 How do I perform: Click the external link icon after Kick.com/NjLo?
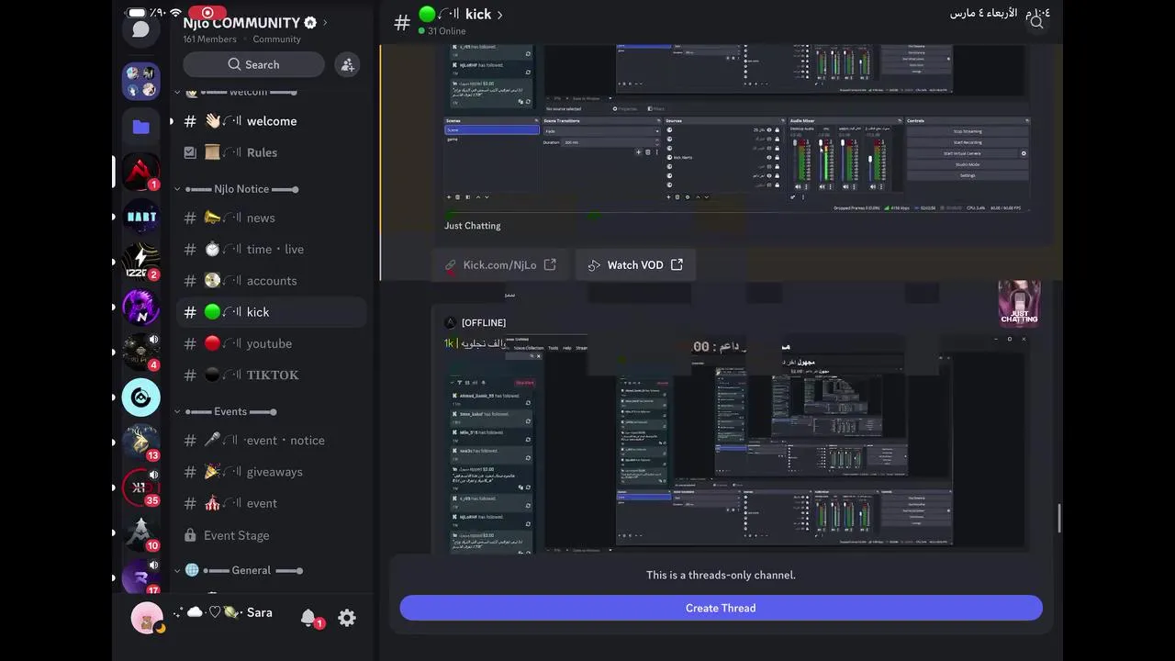[x=550, y=264]
